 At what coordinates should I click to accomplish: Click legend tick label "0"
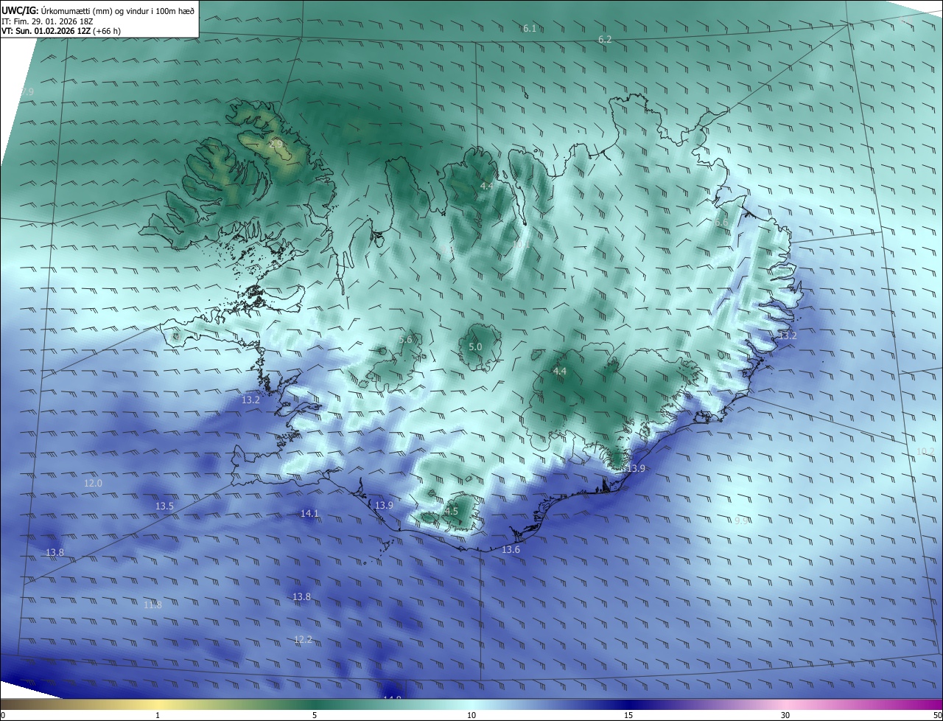[3, 715]
